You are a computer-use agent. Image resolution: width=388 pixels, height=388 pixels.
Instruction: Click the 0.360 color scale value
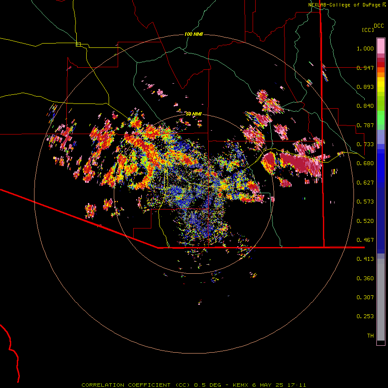tap(365, 278)
